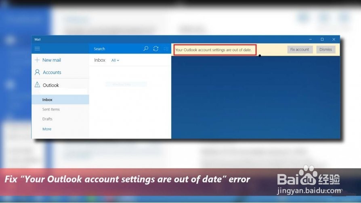Screen dimensions: 361x203
Task: Show More folders
Action: pyautogui.click(x=47, y=129)
